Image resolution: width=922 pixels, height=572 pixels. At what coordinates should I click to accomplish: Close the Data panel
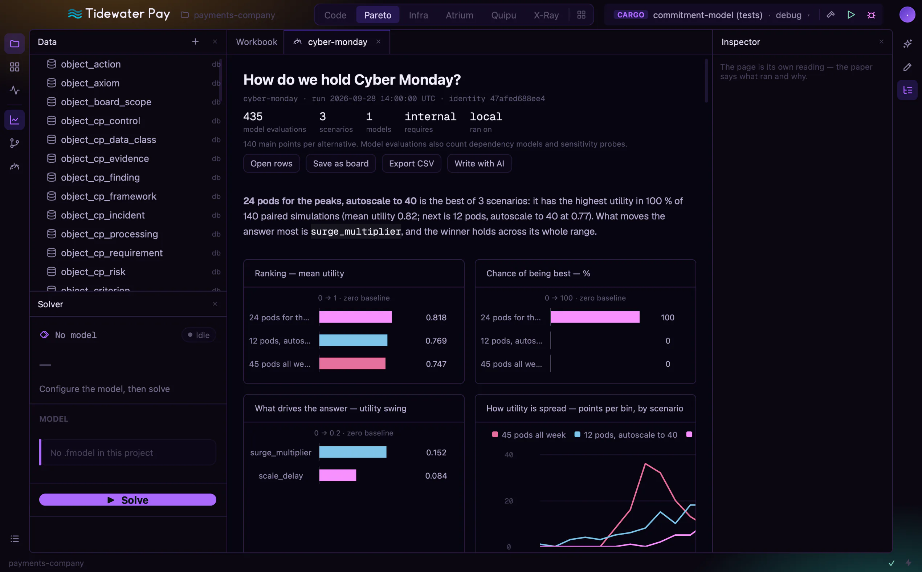[x=215, y=42]
